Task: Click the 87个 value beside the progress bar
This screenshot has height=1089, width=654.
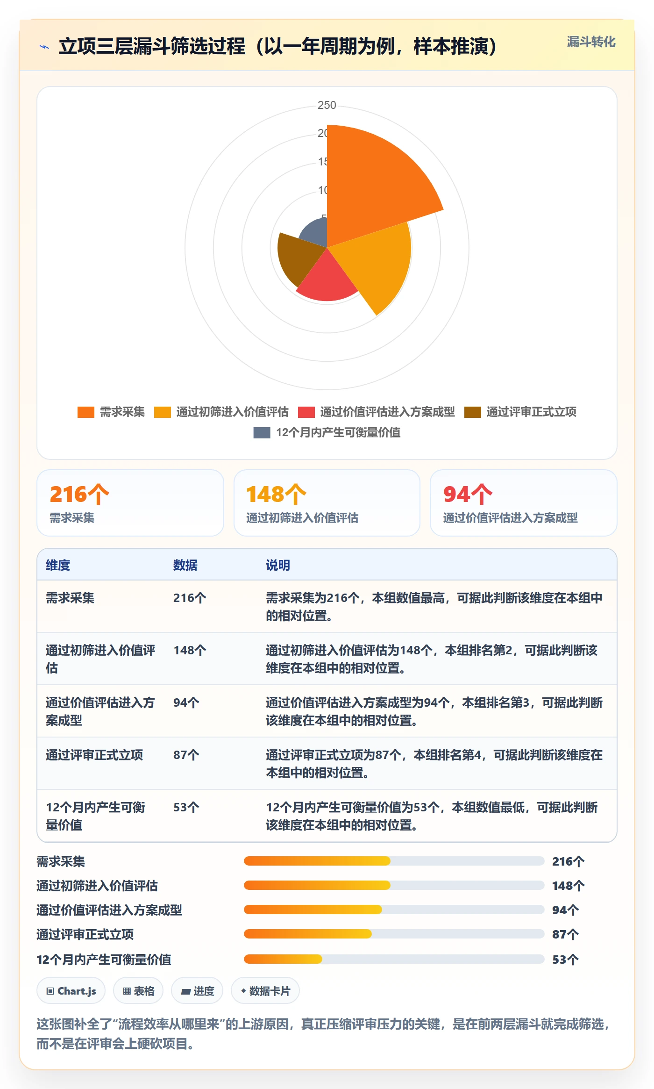Action: click(566, 934)
